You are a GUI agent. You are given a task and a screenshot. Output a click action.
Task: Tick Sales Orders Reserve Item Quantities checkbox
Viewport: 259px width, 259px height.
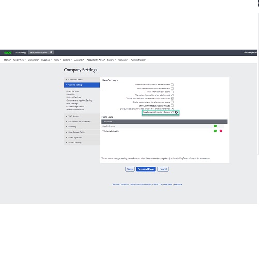(172, 105)
